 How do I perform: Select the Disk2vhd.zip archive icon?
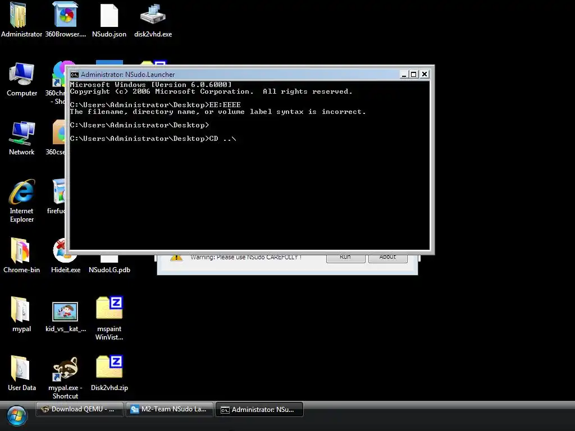pos(109,366)
